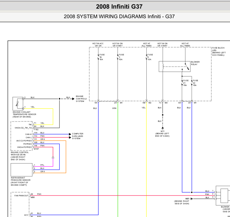Click the coolant sensor thermistor symbol

coord(17,104)
